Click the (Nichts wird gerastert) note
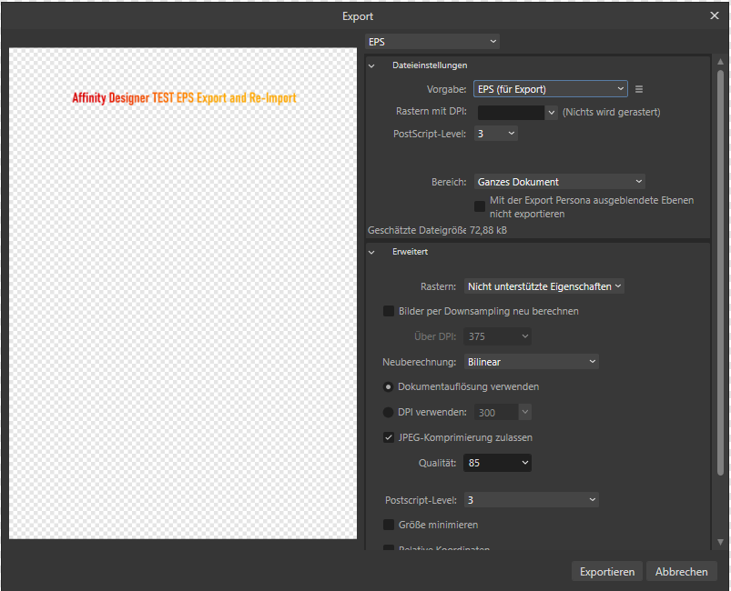731x591 pixels. 611,112
